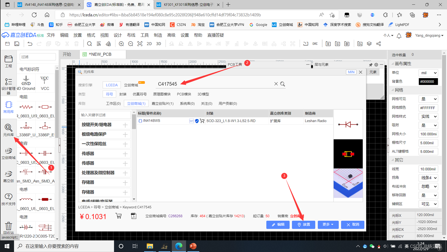Open the datasheet PDF icon beside the price

134,216
